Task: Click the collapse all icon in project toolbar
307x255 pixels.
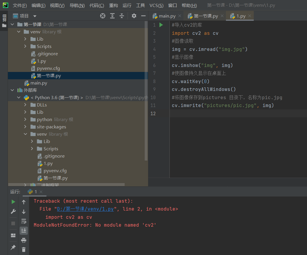Action: click(122, 16)
